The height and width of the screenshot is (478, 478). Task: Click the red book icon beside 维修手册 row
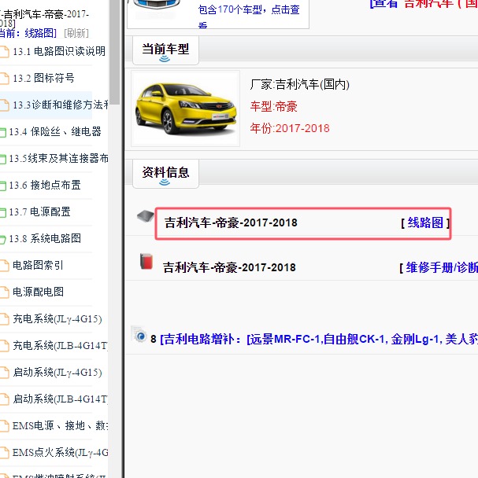point(146,261)
